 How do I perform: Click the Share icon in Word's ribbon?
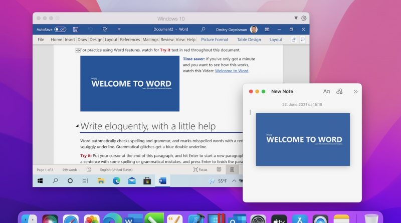tap(294, 40)
